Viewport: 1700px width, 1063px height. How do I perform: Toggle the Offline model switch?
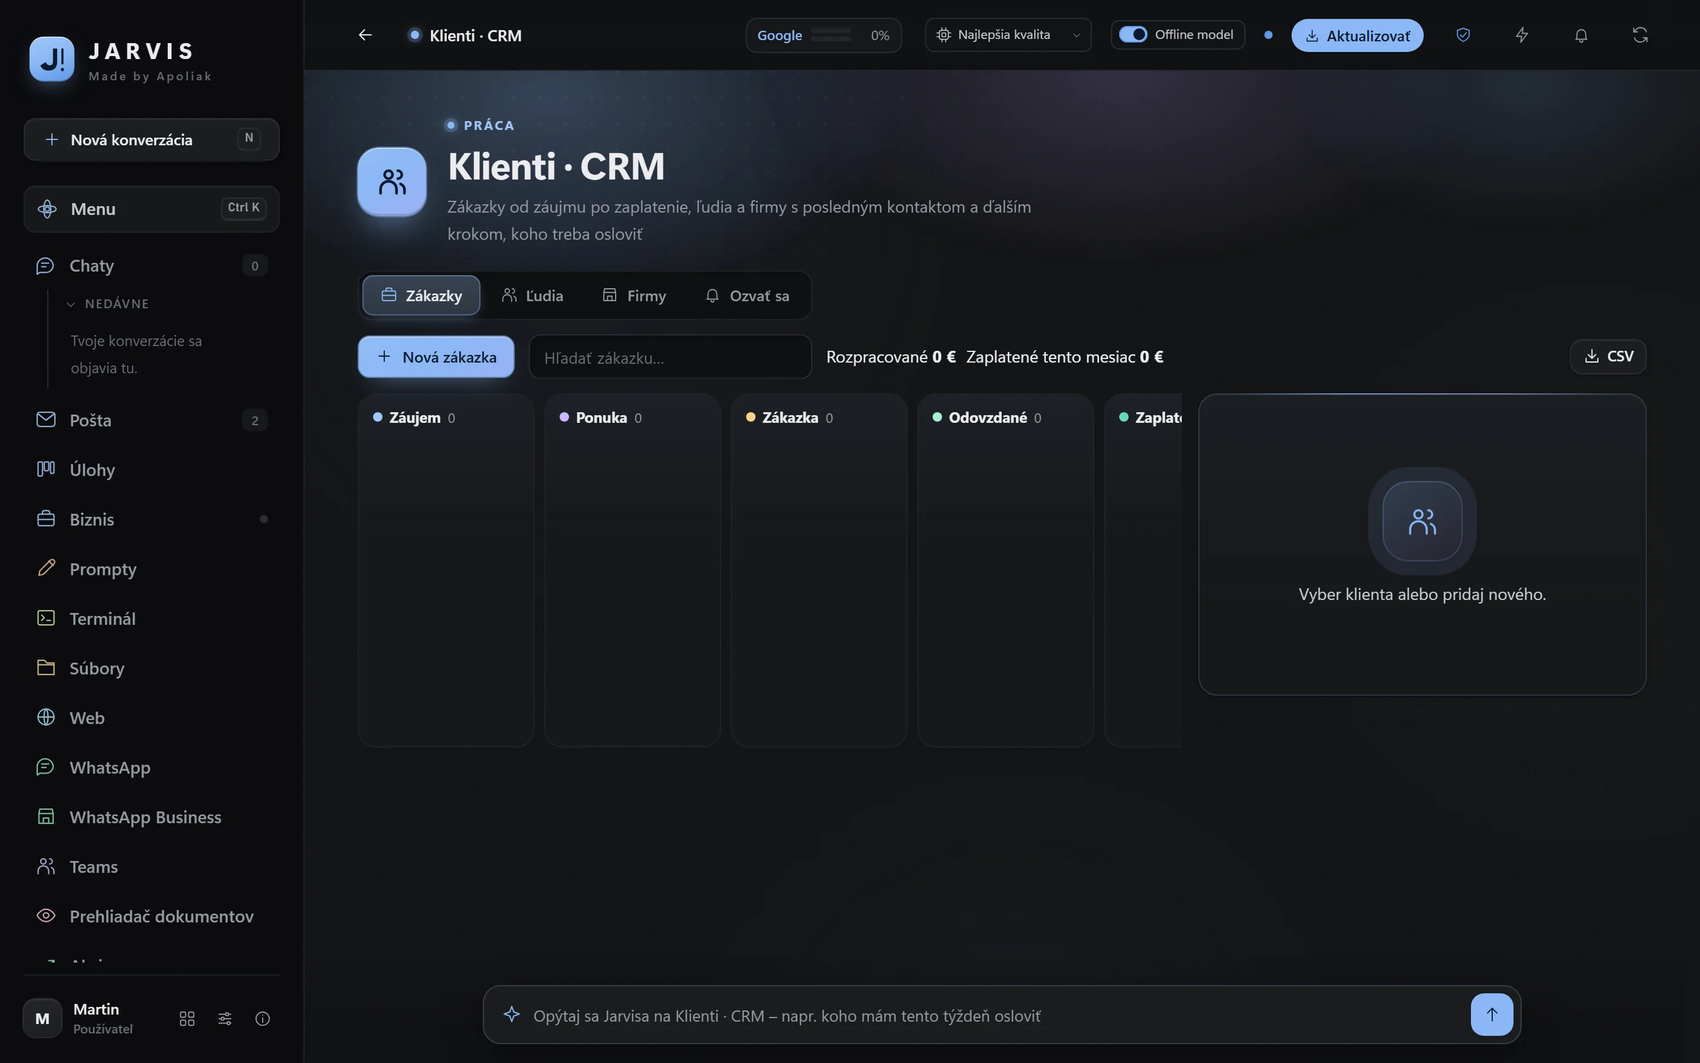click(1132, 34)
